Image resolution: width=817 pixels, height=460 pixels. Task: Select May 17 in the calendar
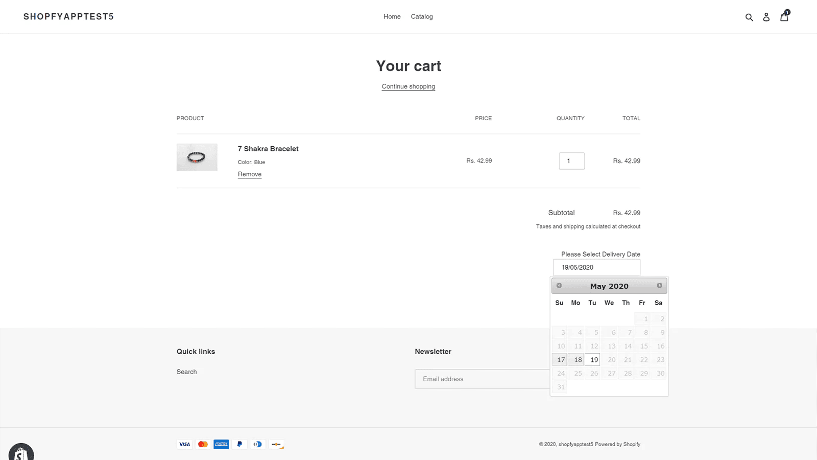(x=560, y=359)
